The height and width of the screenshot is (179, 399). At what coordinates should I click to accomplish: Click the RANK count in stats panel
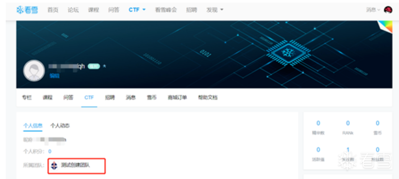pyautogui.click(x=348, y=123)
